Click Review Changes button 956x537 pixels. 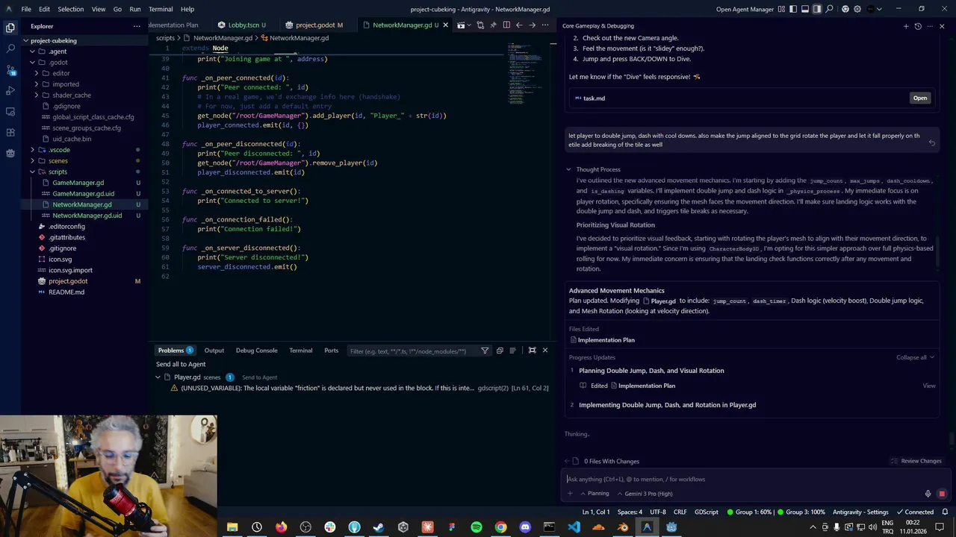[916, 461]
